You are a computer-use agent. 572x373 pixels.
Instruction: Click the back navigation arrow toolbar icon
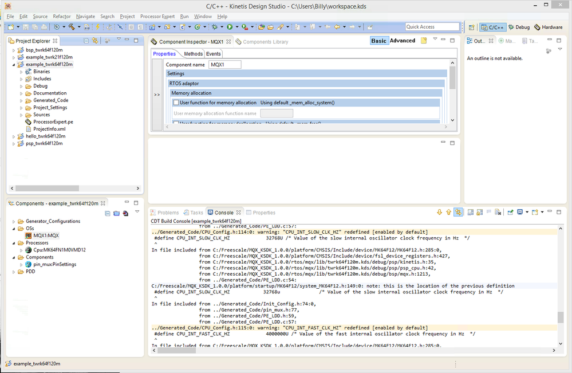pyautogui.click(x=337, y=27)
